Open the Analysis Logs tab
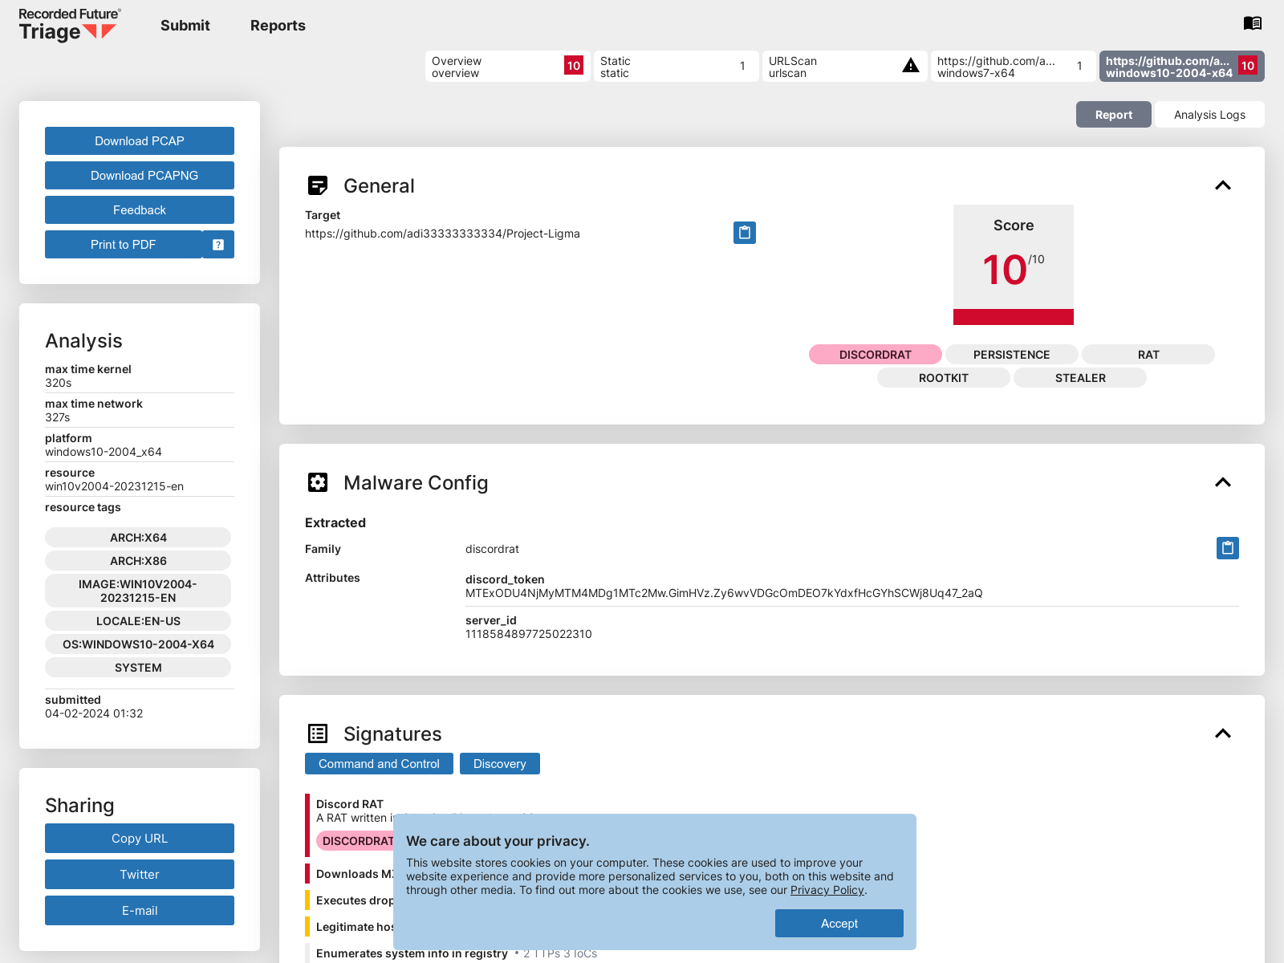Viewport: 1284px width, 963px height. click(x=1209, y=115)
